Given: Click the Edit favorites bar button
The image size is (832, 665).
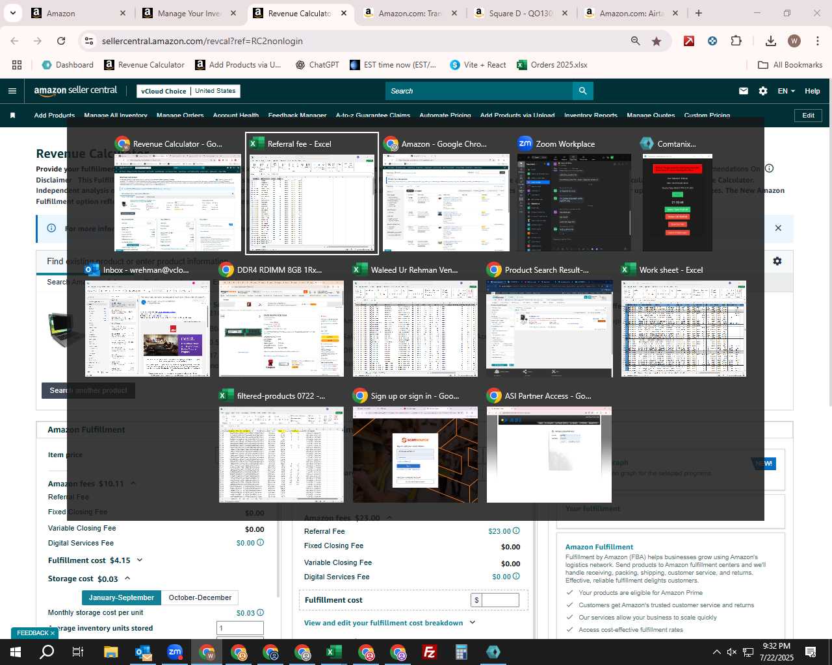Looking at the screenshot, I should pos(809,116).
